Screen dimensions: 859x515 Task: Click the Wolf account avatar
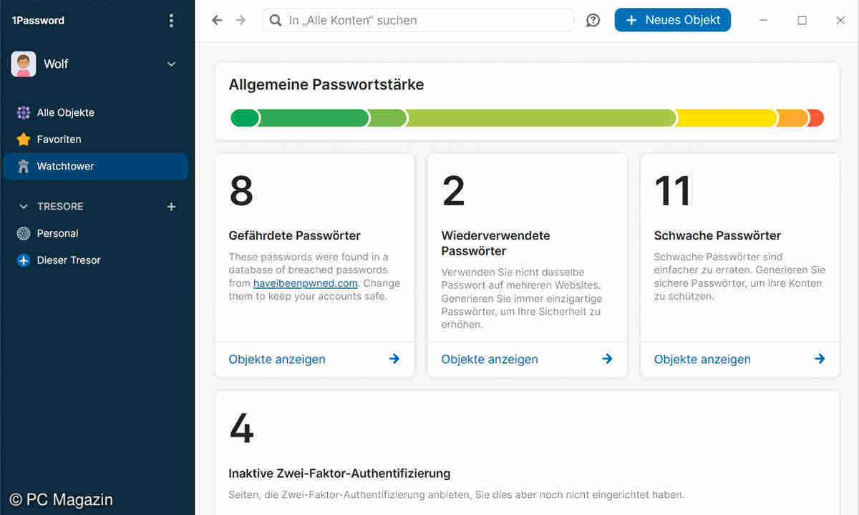[x=24, y=64]
